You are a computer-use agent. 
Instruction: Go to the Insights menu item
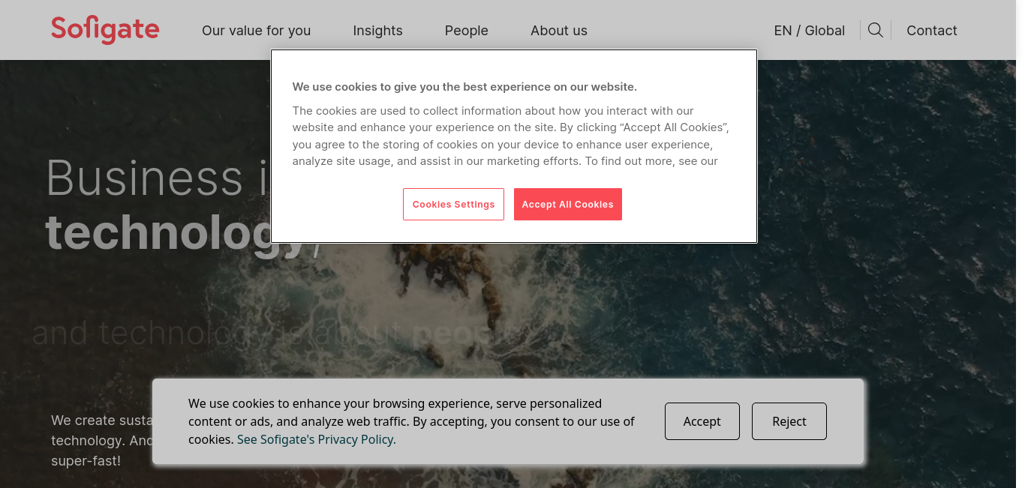tap(377, 31)
